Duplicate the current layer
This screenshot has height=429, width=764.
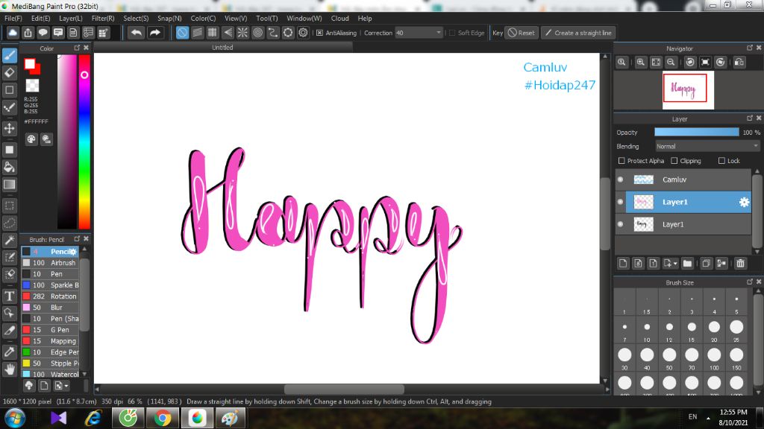tap(706, 264)
